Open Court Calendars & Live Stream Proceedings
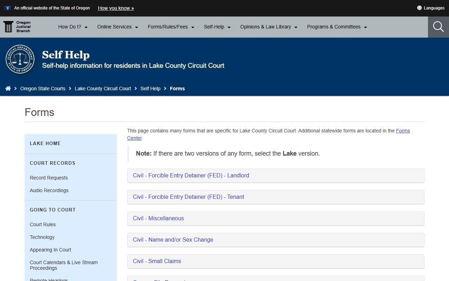The width and height of the screenshot is (449, 281). click(x=64, y=265)
